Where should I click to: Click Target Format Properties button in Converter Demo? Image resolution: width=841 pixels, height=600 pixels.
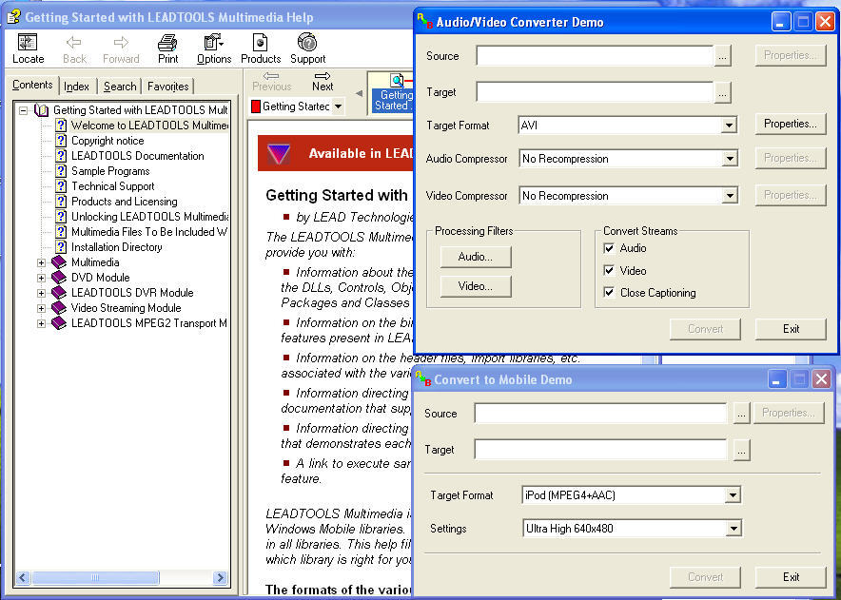click(790, 124)
